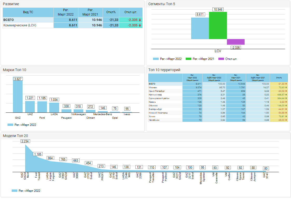Sort by the Откл% column in Развитие table
Viewport: 291px width, 205px height.
tap(111, 12)
